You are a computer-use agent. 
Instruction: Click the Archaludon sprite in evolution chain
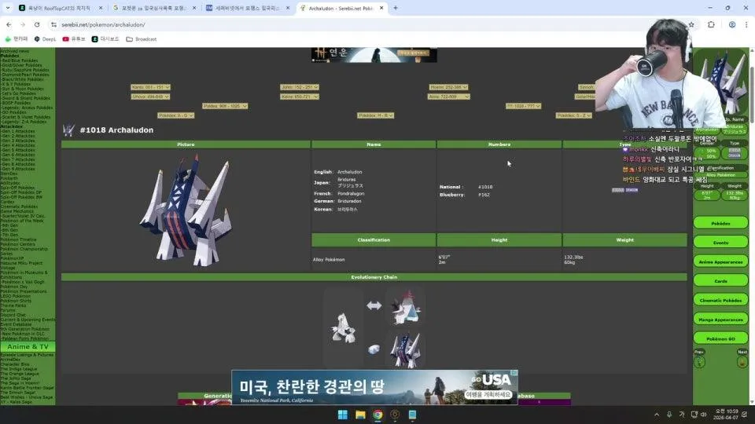[x=406, y=351]
